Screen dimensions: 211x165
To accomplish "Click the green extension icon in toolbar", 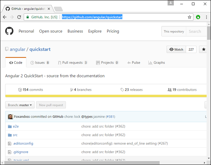I will tap(198, 17).
